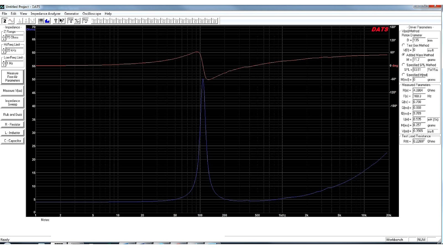
Task: Select the L R IN both inputs icon
Action: (32, 21)
